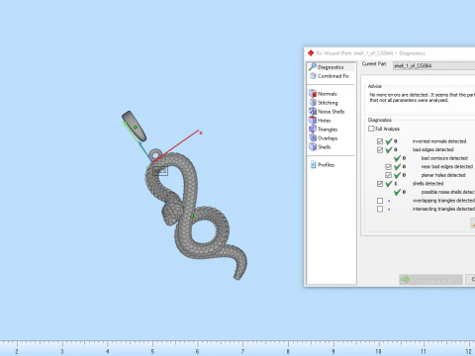Click the small part label tag on snake
The image size is (475, 356).
[x=160, y=171]
